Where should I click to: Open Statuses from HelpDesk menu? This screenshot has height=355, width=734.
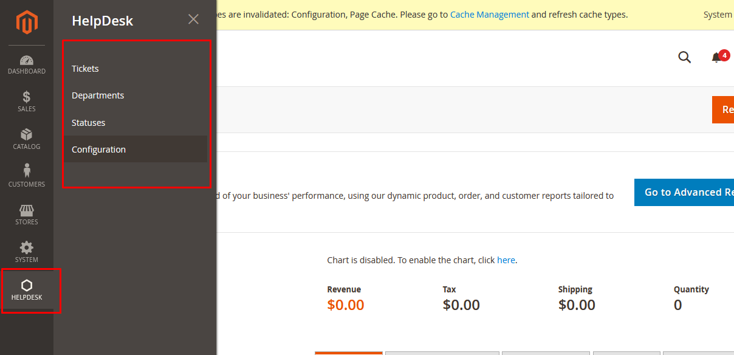89,123
